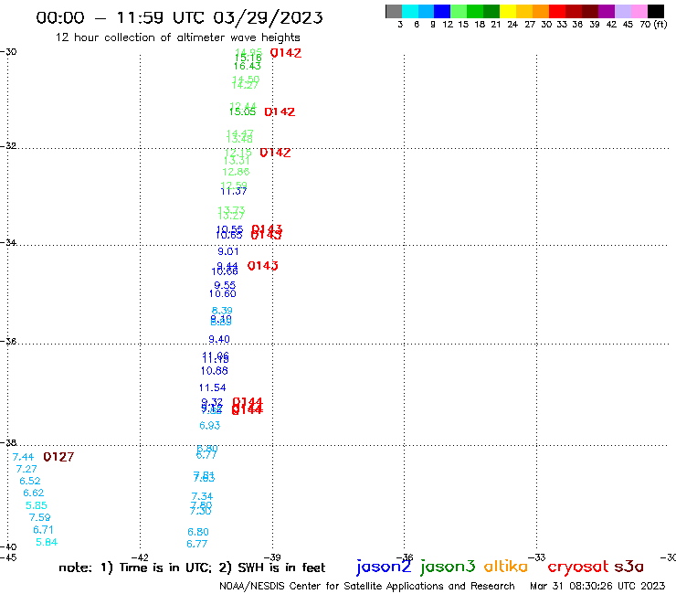
Task: Click the jason3 satellite legend label
Action: click(448, 567)
